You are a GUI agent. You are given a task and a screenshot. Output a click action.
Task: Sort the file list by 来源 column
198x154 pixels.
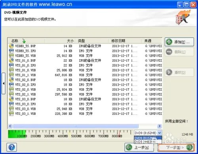tap(152, 41)
